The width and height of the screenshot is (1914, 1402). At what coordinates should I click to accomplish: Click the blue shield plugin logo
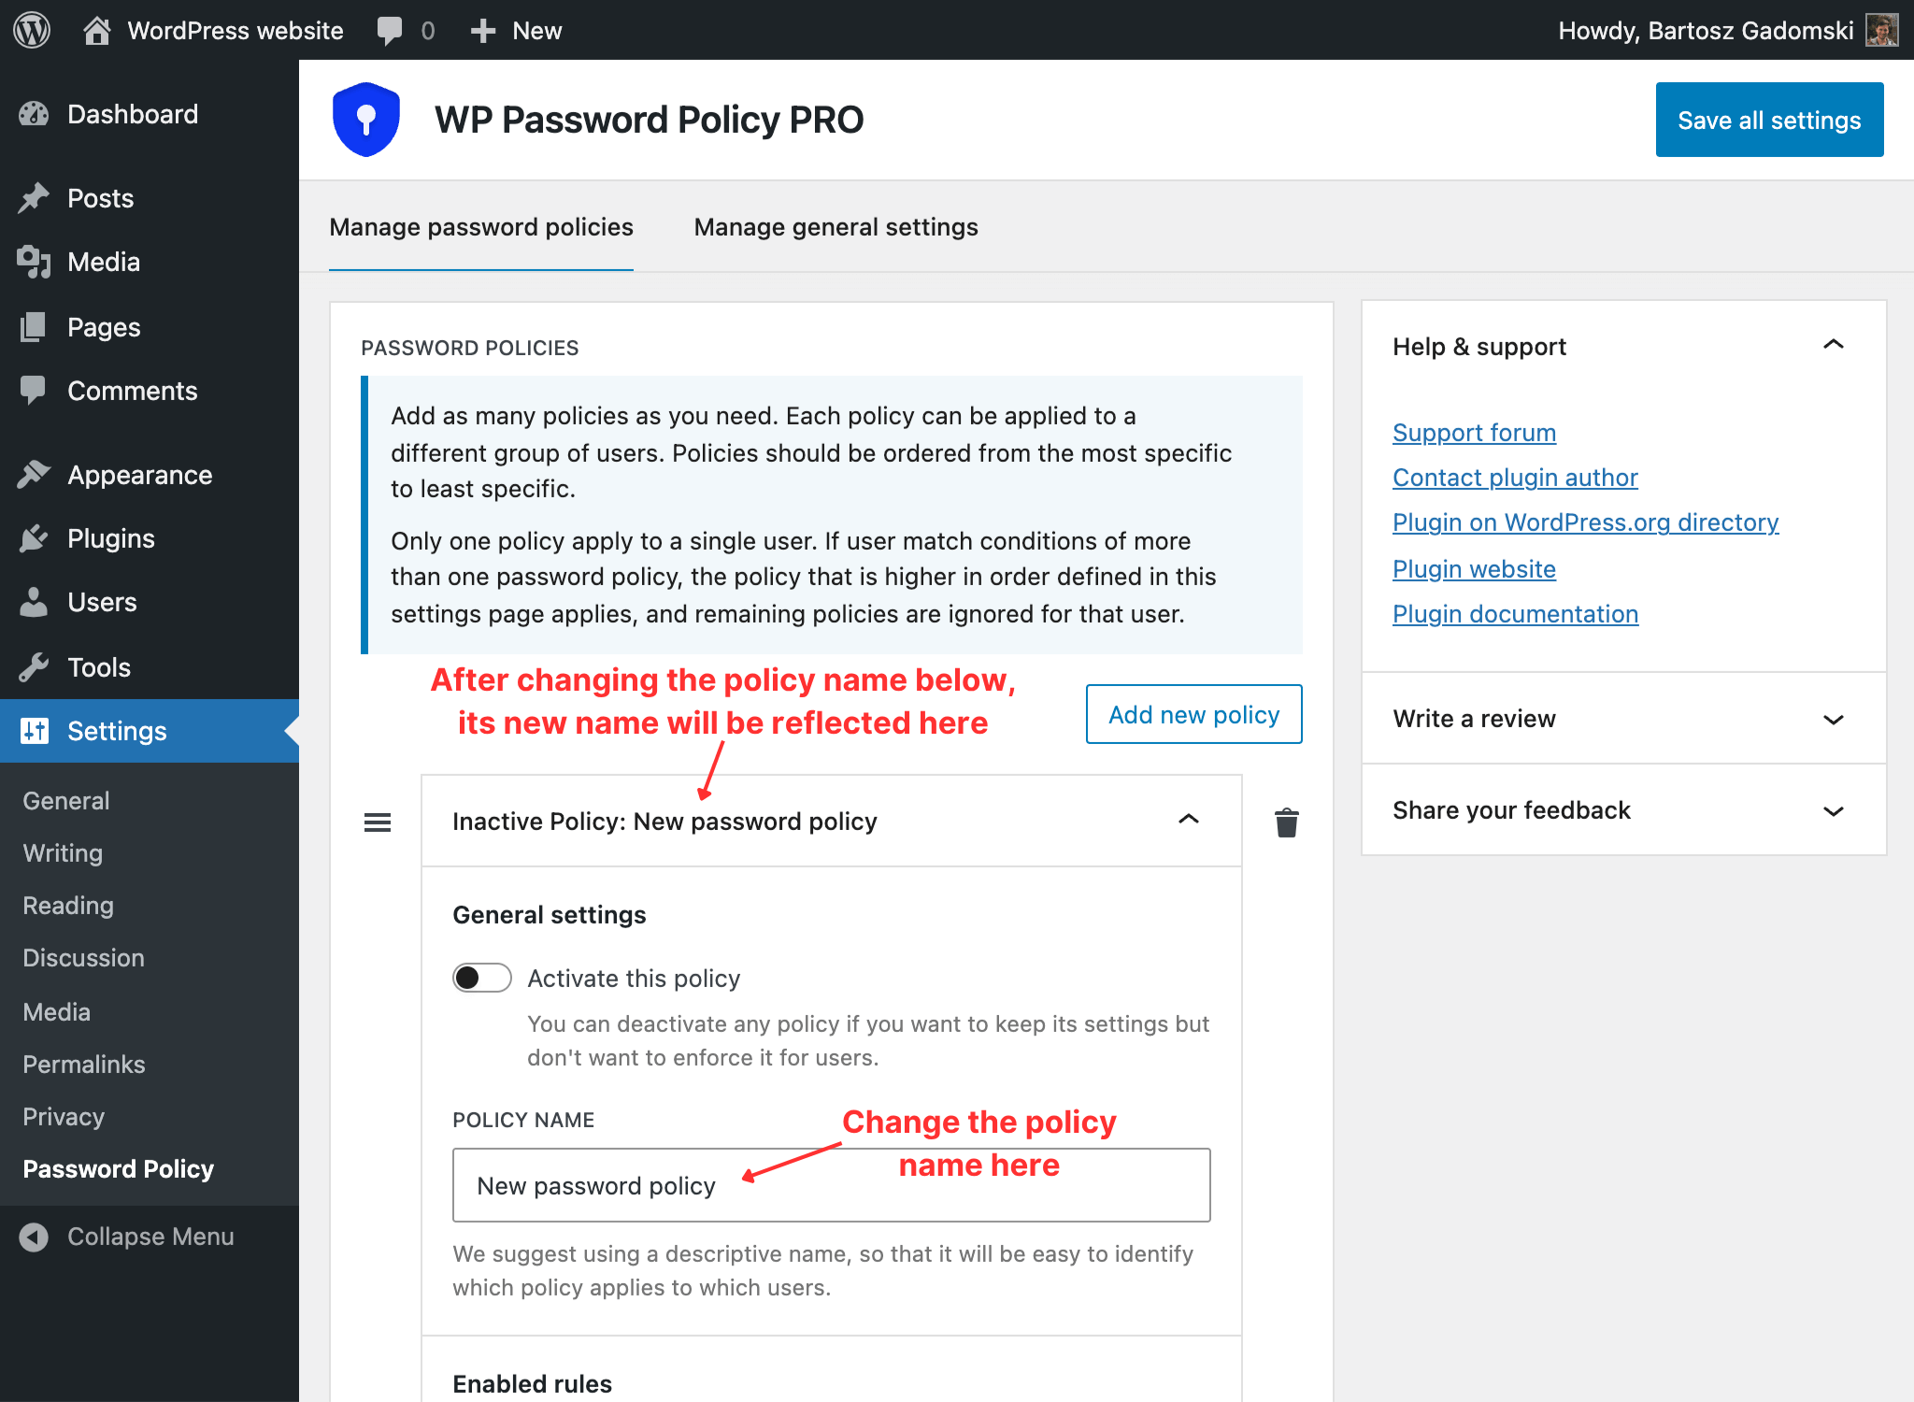coord(366,120)
